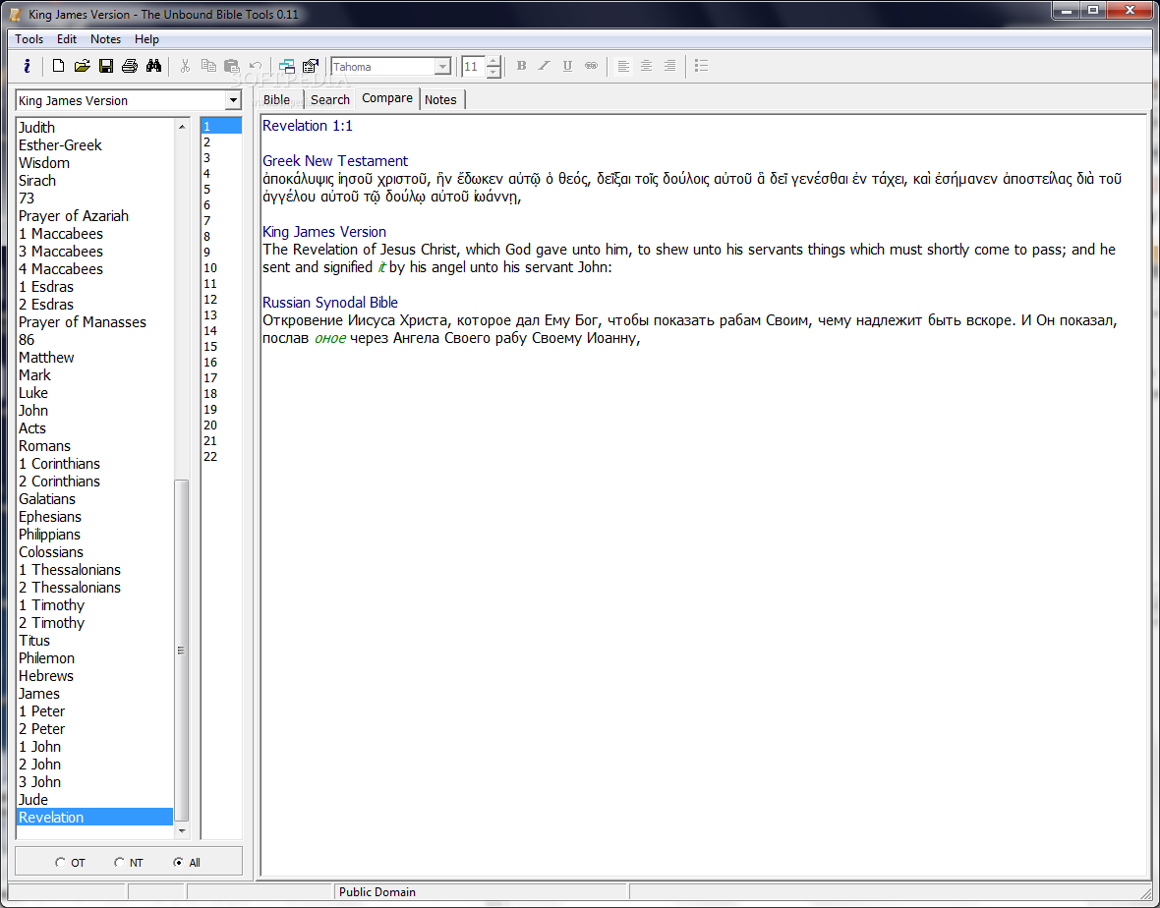This screenshot has height=908, width=1160.
Task: Select the All radio button
Action: (x=178, y=862)
